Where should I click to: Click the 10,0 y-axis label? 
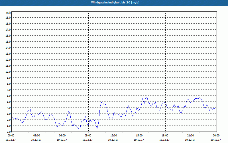point(8,72)
